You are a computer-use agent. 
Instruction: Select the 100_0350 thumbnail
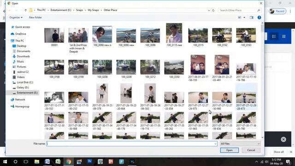174,67
